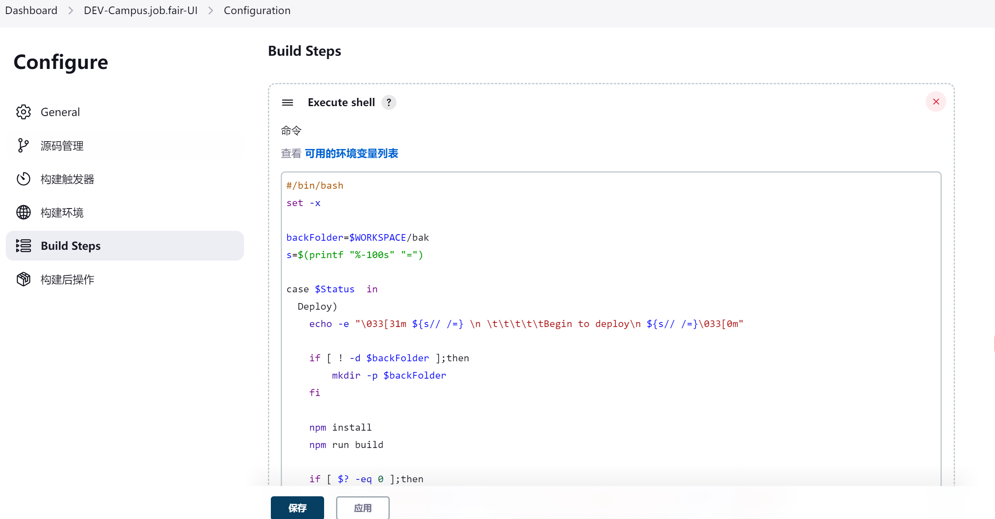995x519 pixels.
Task: Expand breadcrumb chevron after Dashboard
Action: tap(71, 11)
